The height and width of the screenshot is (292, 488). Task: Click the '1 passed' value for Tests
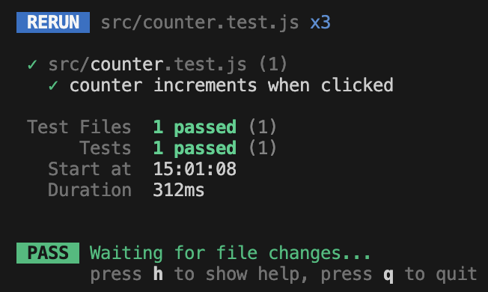195,148
